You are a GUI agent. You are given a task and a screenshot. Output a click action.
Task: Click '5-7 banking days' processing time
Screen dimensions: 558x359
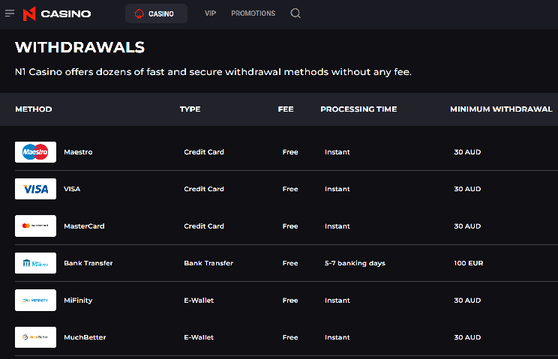355,263
